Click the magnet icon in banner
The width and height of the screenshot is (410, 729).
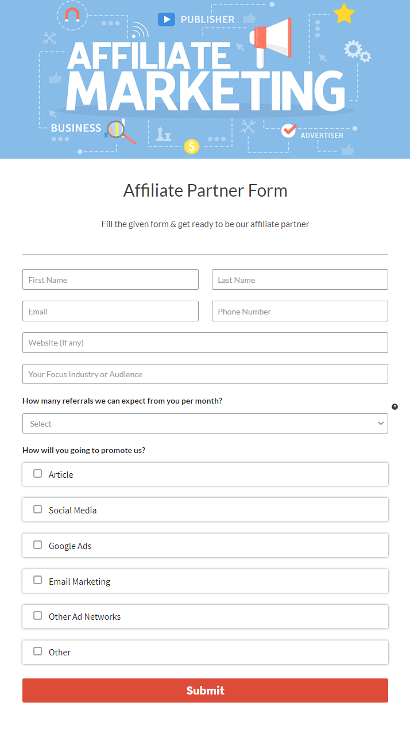click(72, 14)
